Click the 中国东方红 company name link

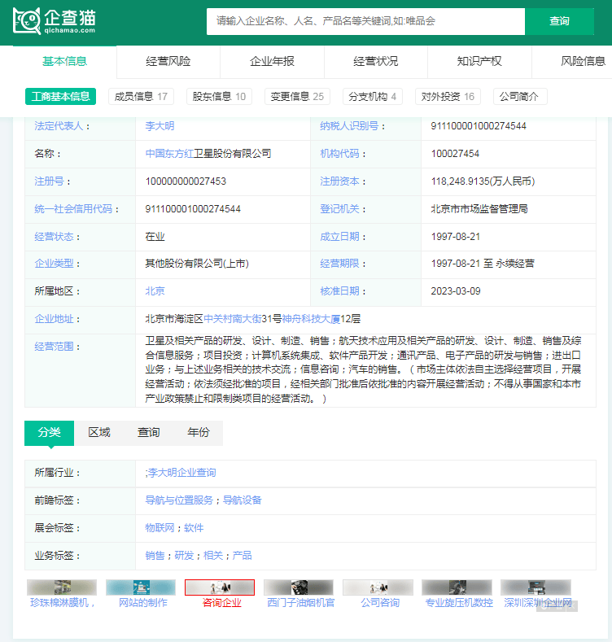pos(169,154)
